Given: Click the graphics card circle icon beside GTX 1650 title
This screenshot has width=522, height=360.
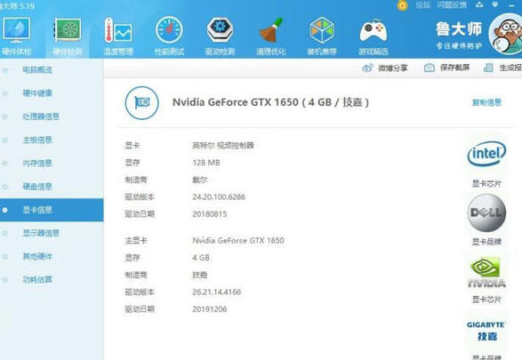Looking at the screenshot, I should pyautogui.click(x=141, y=103).
